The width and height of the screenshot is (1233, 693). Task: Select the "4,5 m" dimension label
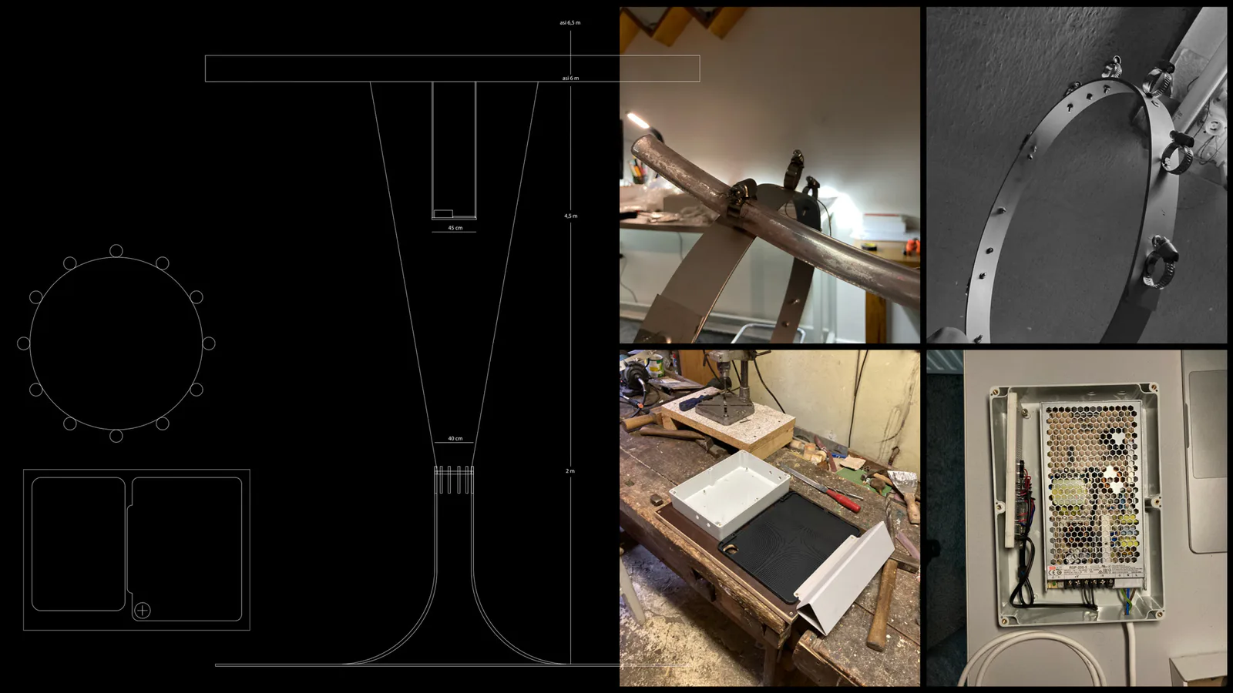pyautogui.click(x=570, y=216)
